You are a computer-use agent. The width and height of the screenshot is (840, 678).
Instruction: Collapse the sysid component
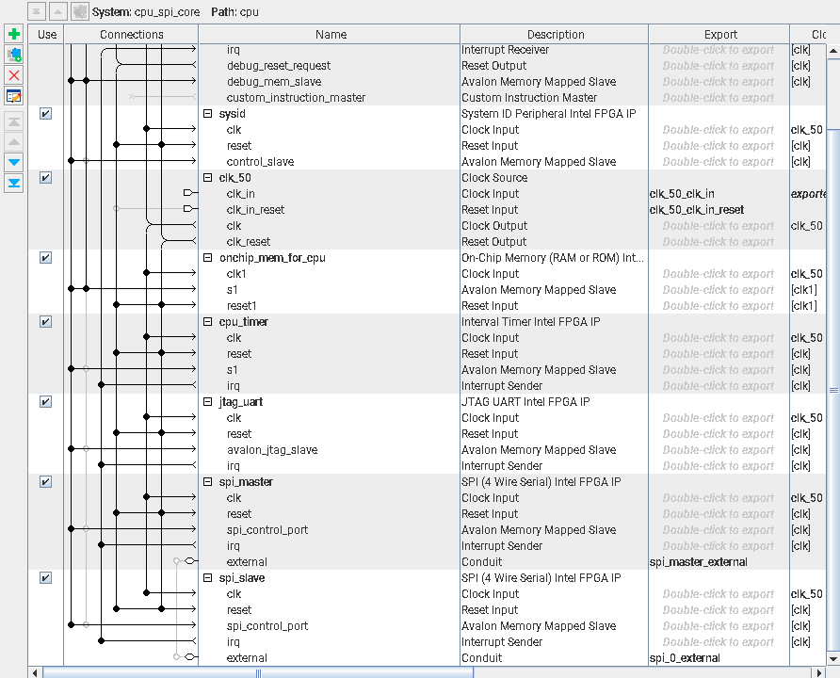coord(208,114)
